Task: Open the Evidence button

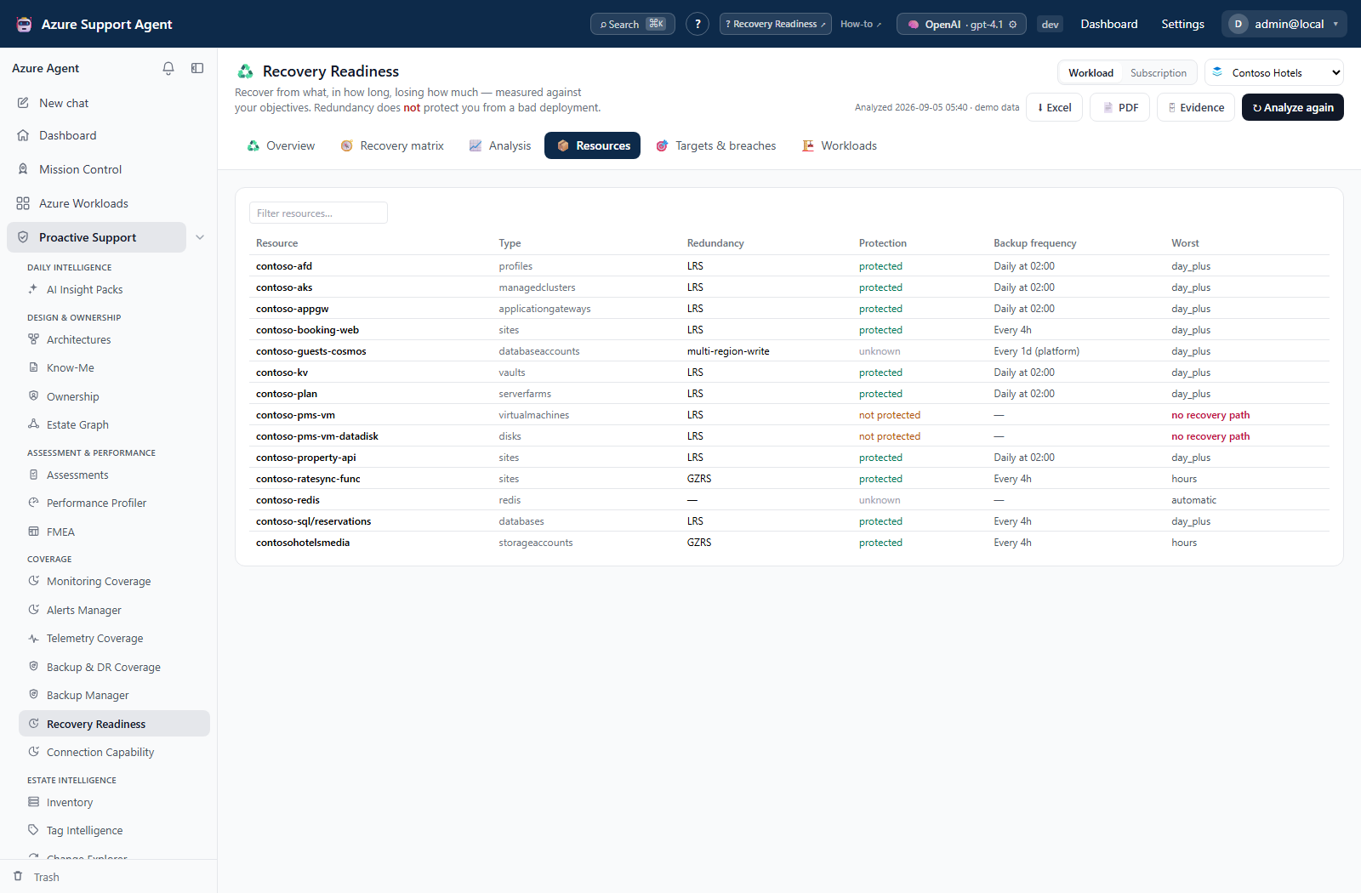Action: pos(1196,107)
